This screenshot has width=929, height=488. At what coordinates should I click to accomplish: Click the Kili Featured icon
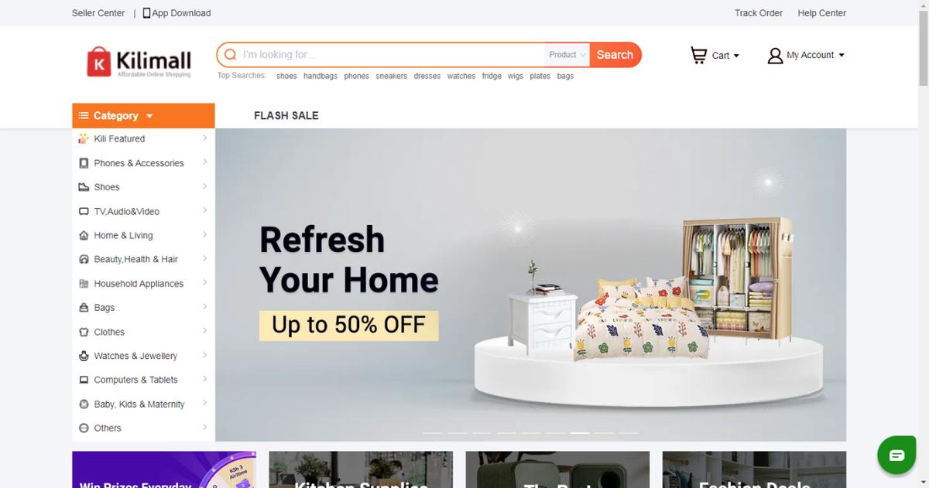(84, 139)
